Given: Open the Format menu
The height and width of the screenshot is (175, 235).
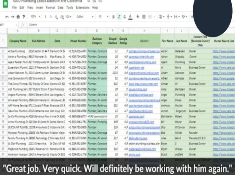Looking at the screenshot, I should (50, 8).
